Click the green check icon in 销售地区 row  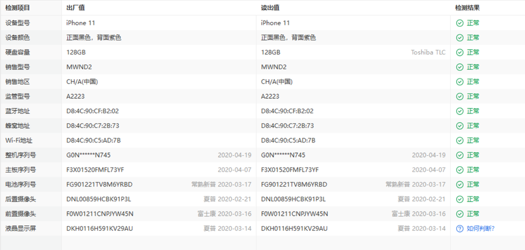(460, 82)
